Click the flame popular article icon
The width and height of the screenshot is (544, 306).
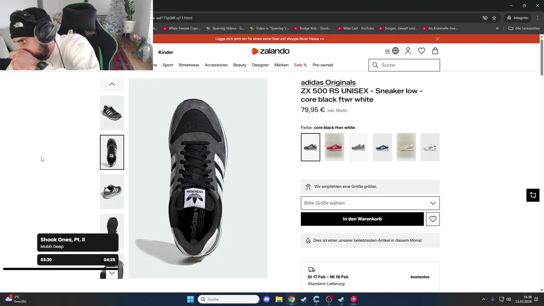click(x=308, y=241)
